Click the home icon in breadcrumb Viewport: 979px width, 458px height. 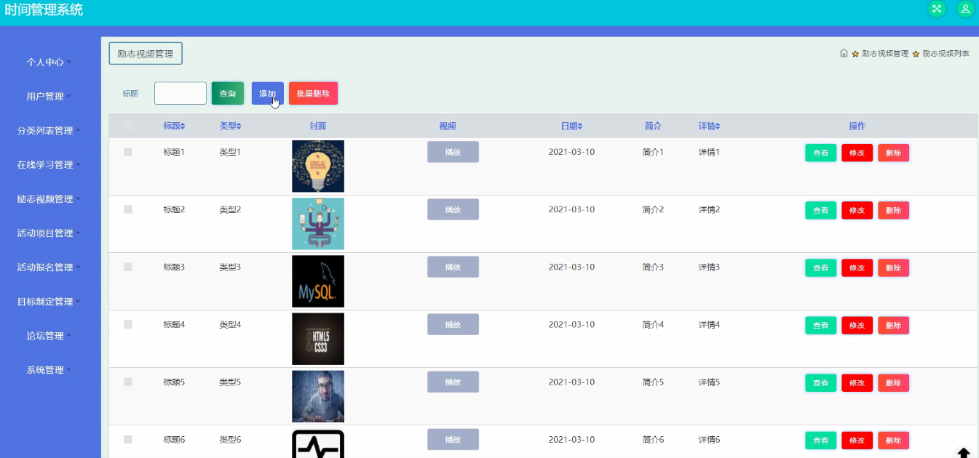[x=844, y=54]
